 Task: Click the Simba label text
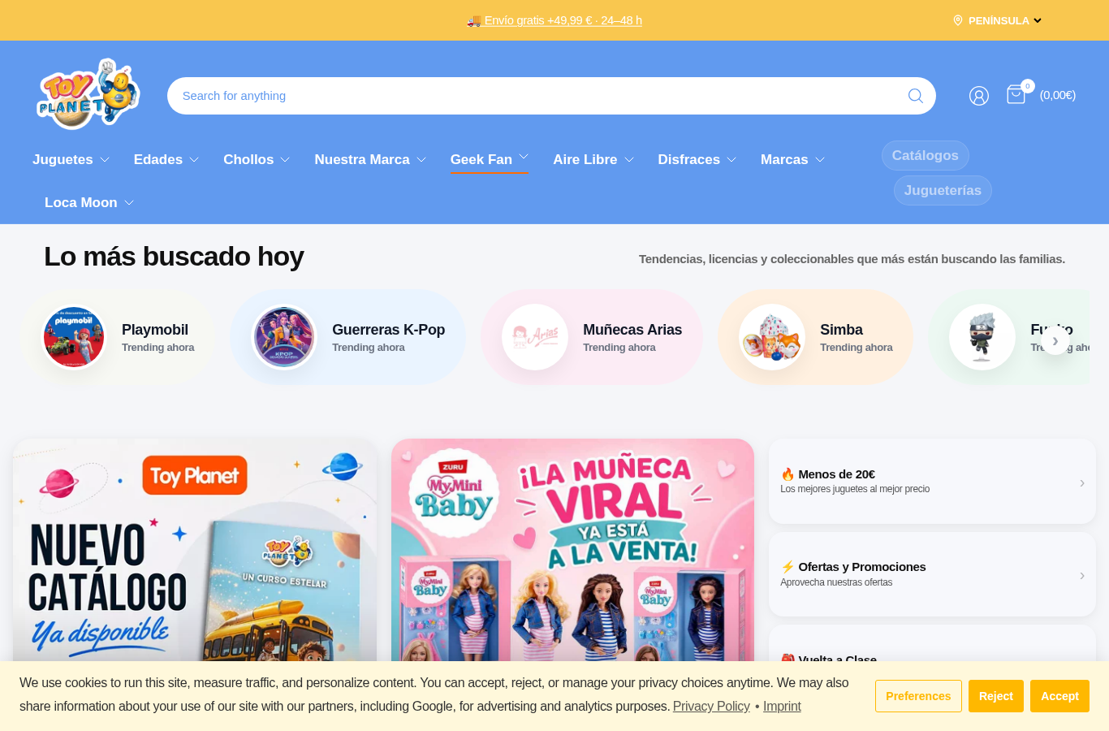coord(841,330)
